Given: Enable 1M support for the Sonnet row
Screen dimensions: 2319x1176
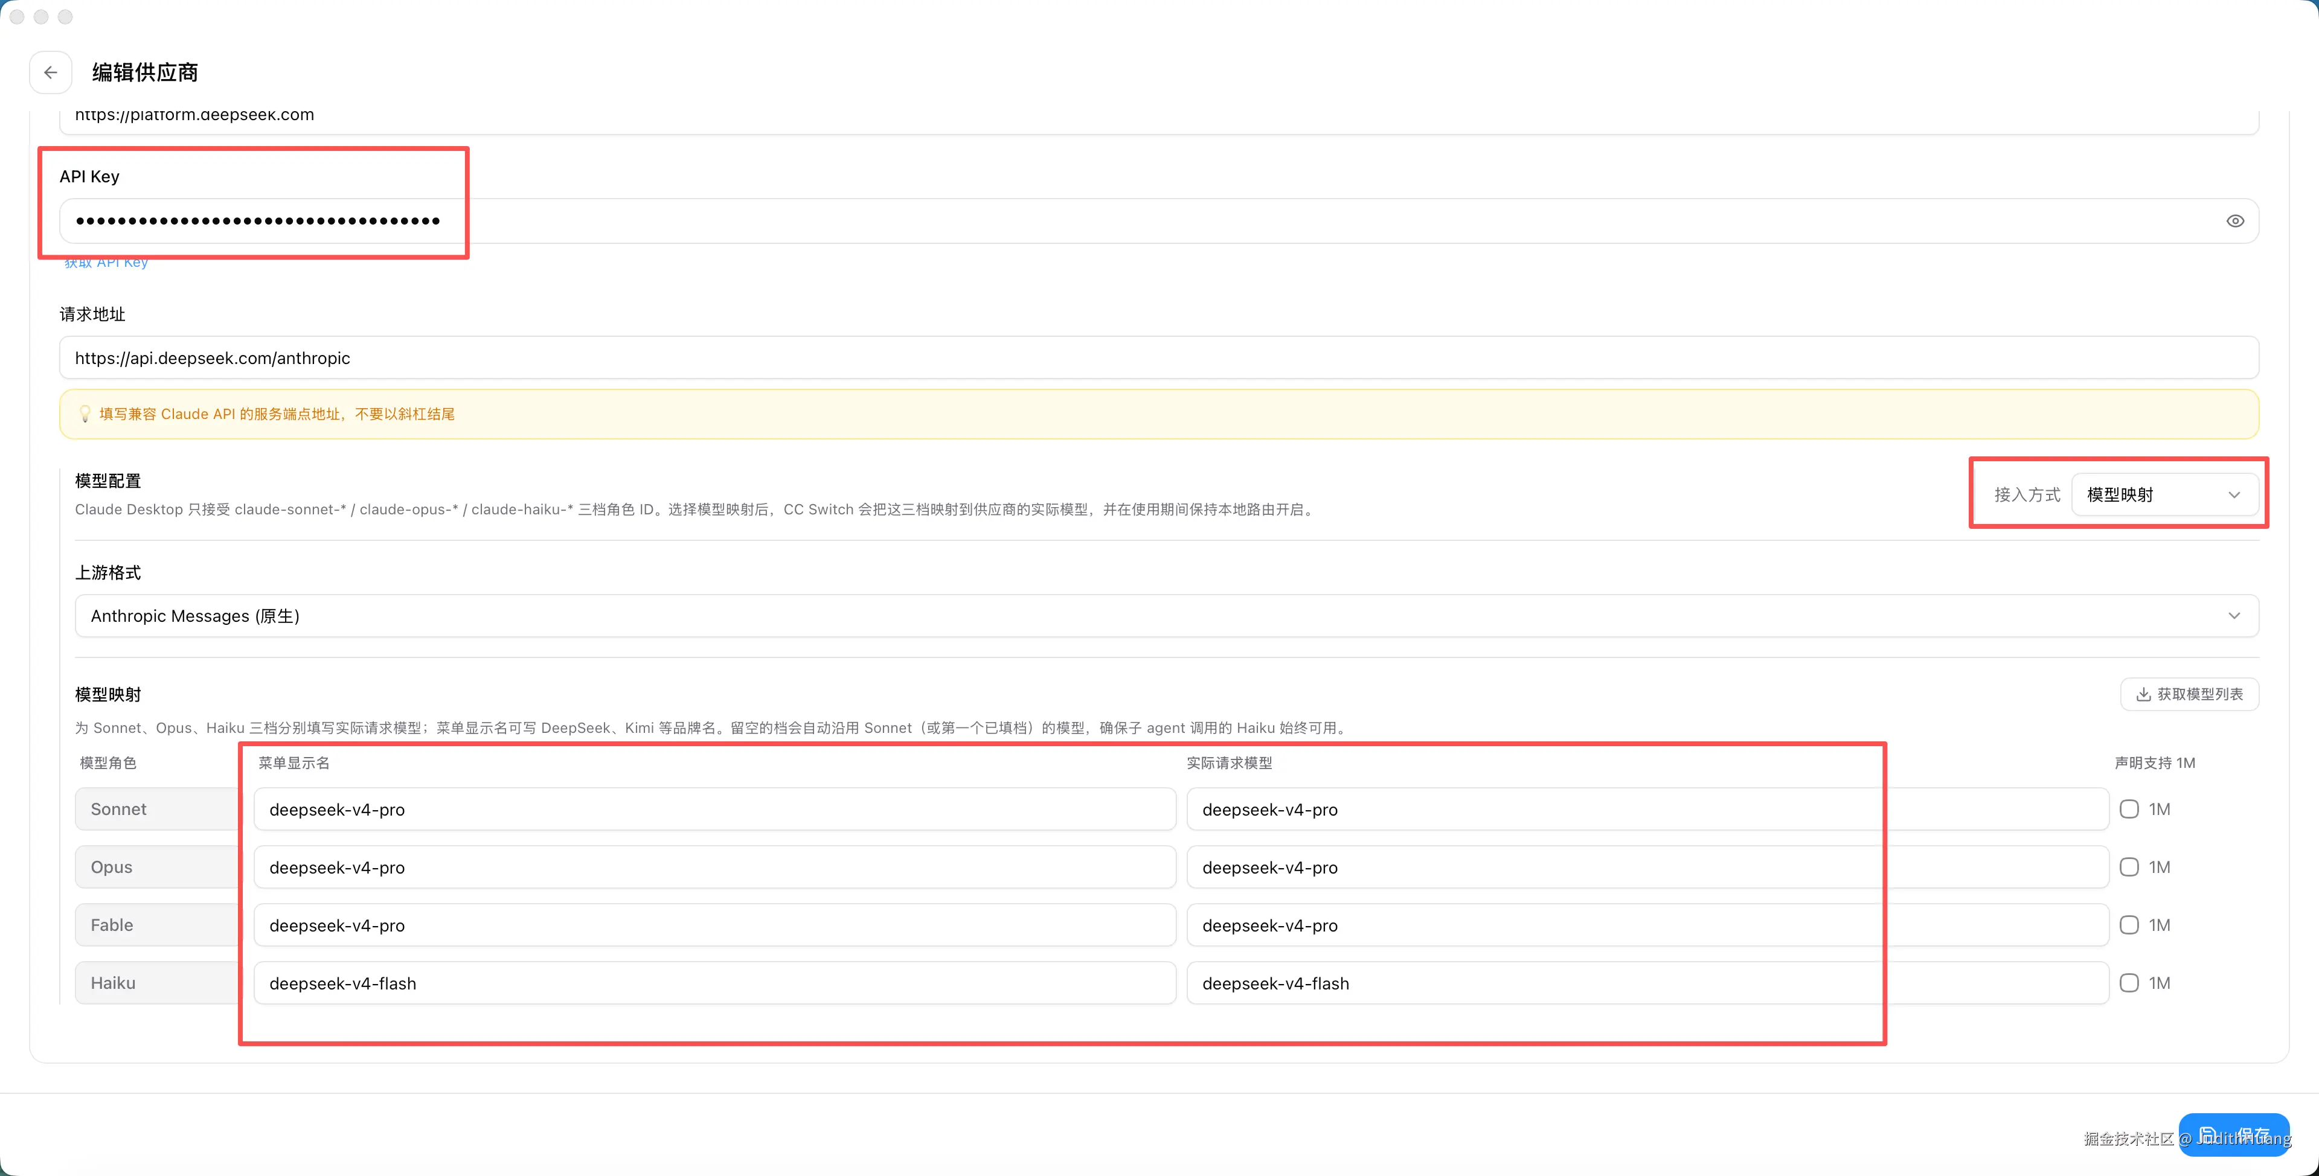Looking at the screenshot, I should (2129, 809).
